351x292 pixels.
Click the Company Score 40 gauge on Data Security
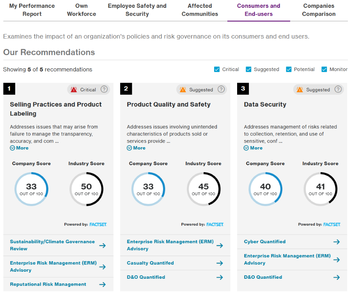pyautogui.click(x=265, y=189)
